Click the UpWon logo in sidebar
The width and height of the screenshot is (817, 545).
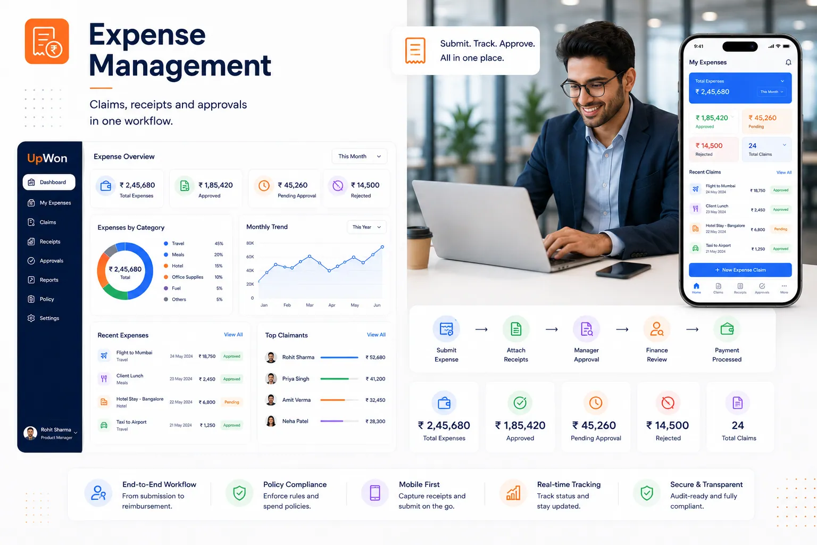(x=47, y=158)
